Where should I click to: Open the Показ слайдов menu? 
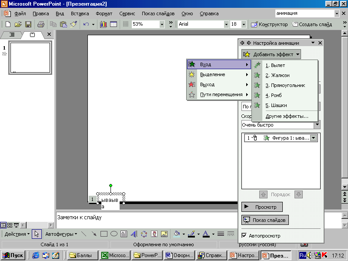[158, 13]
